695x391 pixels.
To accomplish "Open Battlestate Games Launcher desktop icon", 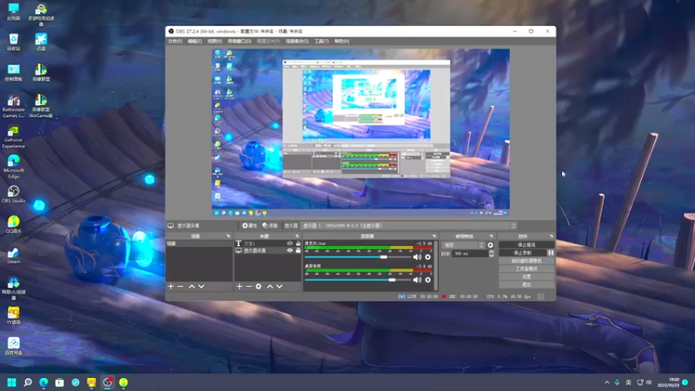I will pos(13,106).
